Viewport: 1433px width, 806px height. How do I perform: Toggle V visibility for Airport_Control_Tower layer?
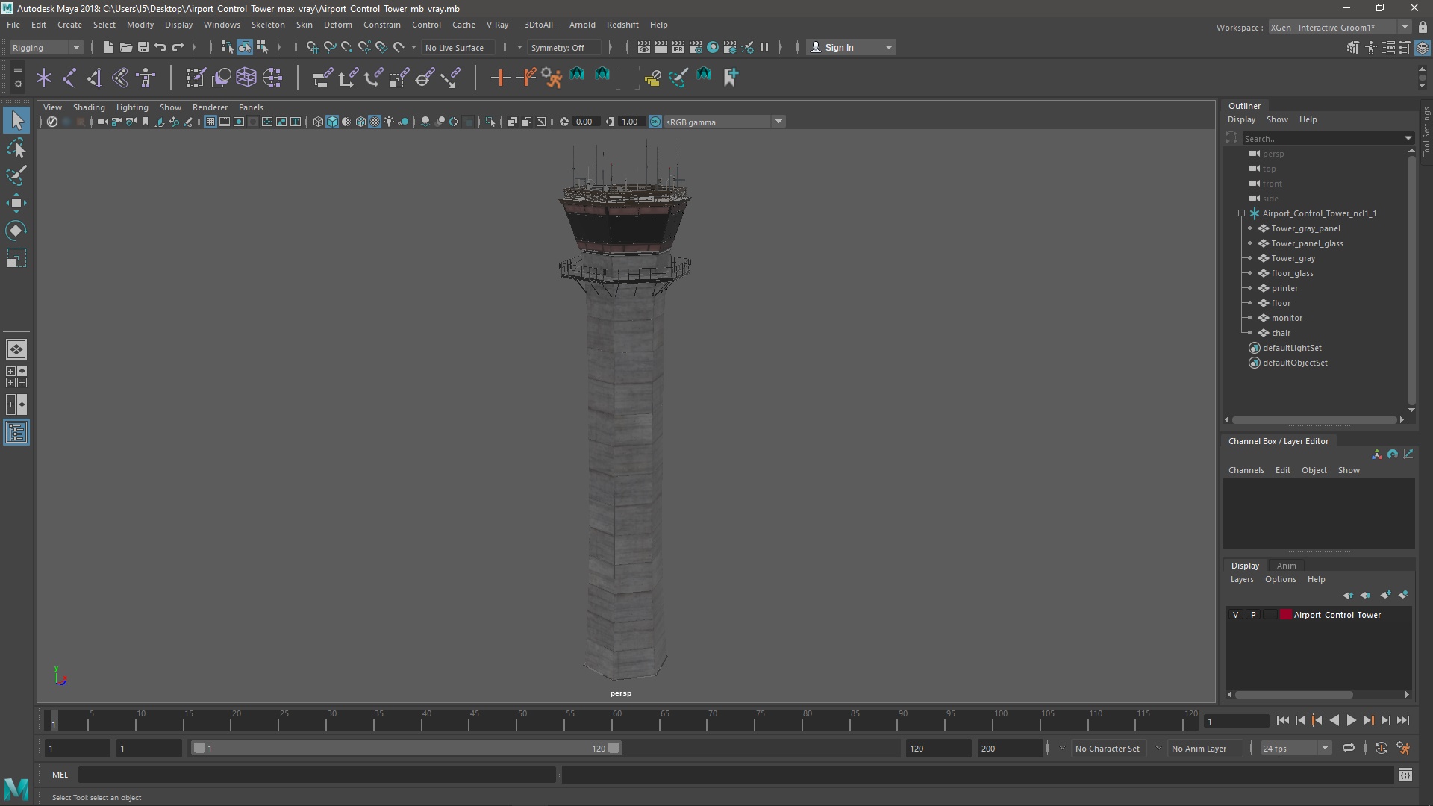[1235, 615]
